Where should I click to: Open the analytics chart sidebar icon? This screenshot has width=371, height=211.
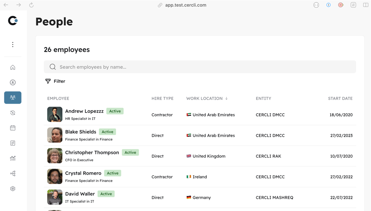coord(13,158)
